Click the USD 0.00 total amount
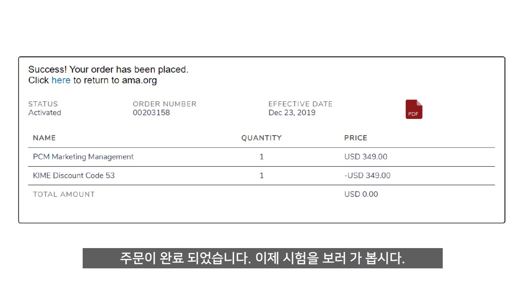Screen dimensions: 525x293 point(361,194)
